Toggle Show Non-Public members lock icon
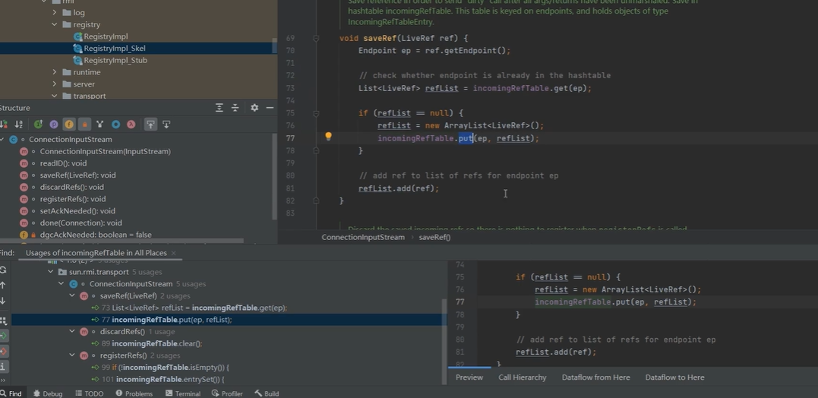 click(x=84, y=125)
